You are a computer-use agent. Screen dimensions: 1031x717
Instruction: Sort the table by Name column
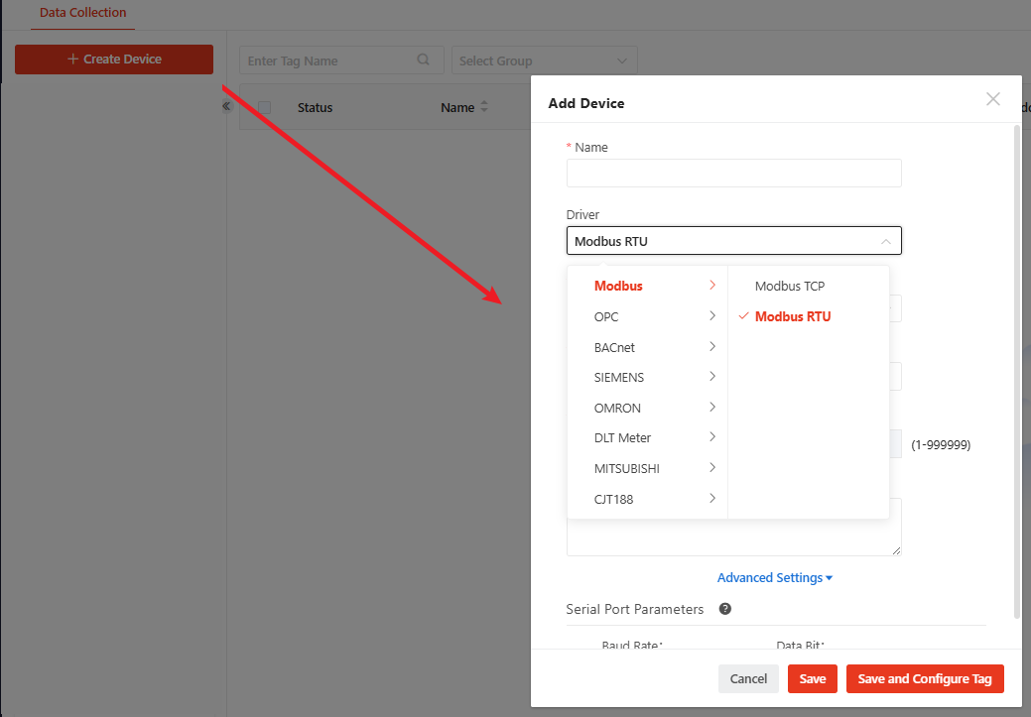[x=484, y=107]
